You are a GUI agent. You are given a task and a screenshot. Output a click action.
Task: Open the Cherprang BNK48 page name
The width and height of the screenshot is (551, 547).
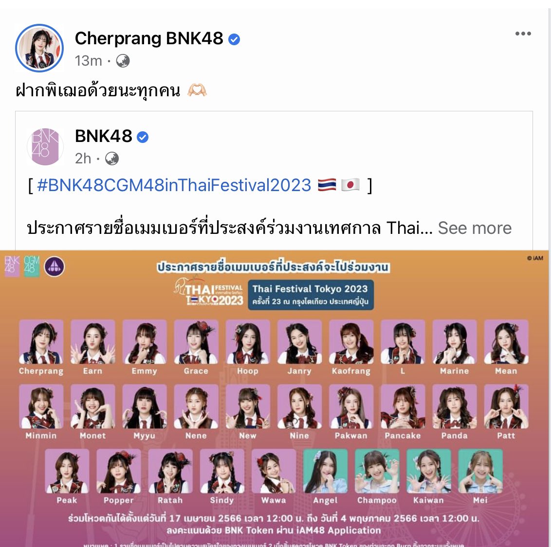click(x=149, y=38)
